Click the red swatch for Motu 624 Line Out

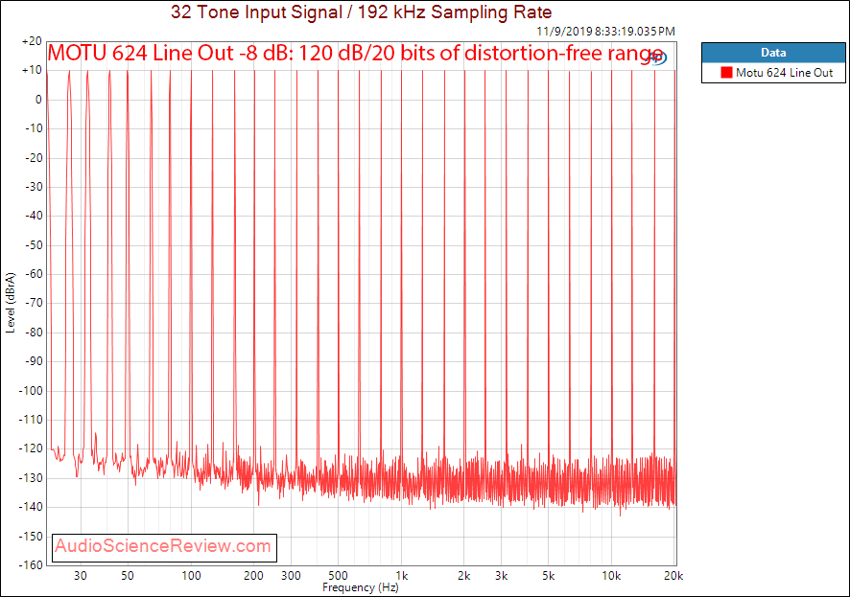coord(726,73)
